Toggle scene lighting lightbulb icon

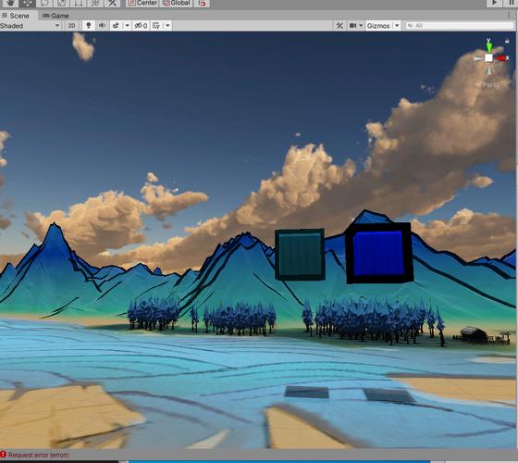(x=89, y=26)
